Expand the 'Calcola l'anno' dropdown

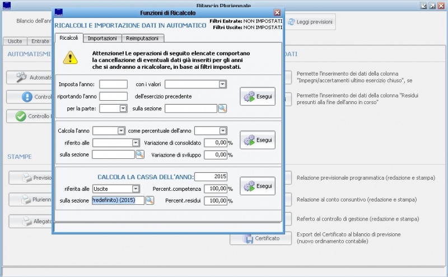[x=121, y=131]
